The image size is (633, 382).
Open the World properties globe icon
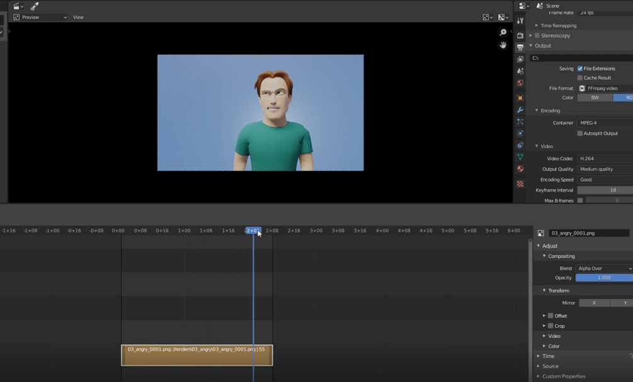pyautogui.click(x=520, y=83)
